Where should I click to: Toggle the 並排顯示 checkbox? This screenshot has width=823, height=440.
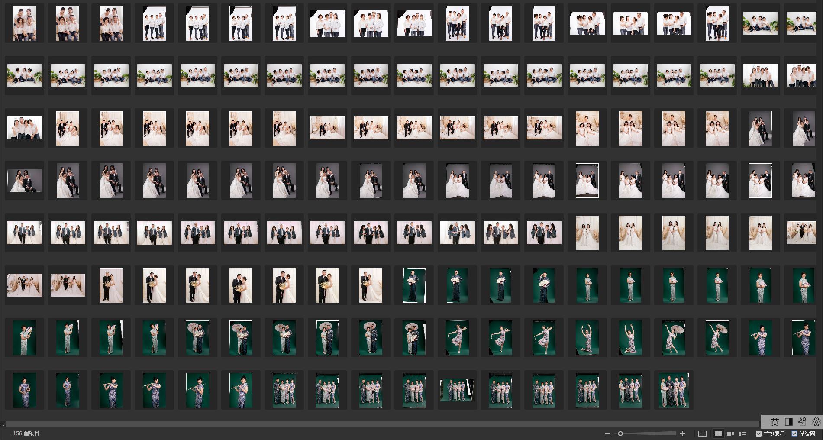(x=758, y=434)
